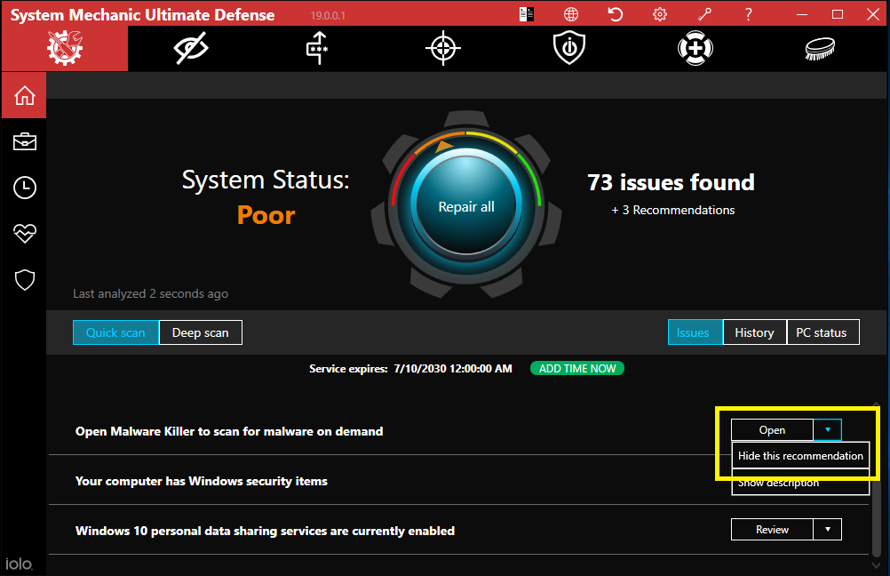890x576 pixels.
Task: Open settings gear in title bar
Action: pyautogui.click(x=660, y=14)
